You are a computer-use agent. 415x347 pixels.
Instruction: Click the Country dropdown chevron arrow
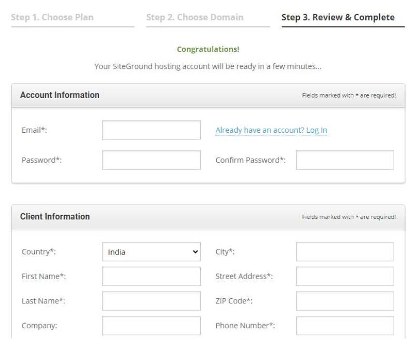click(195, 252)
